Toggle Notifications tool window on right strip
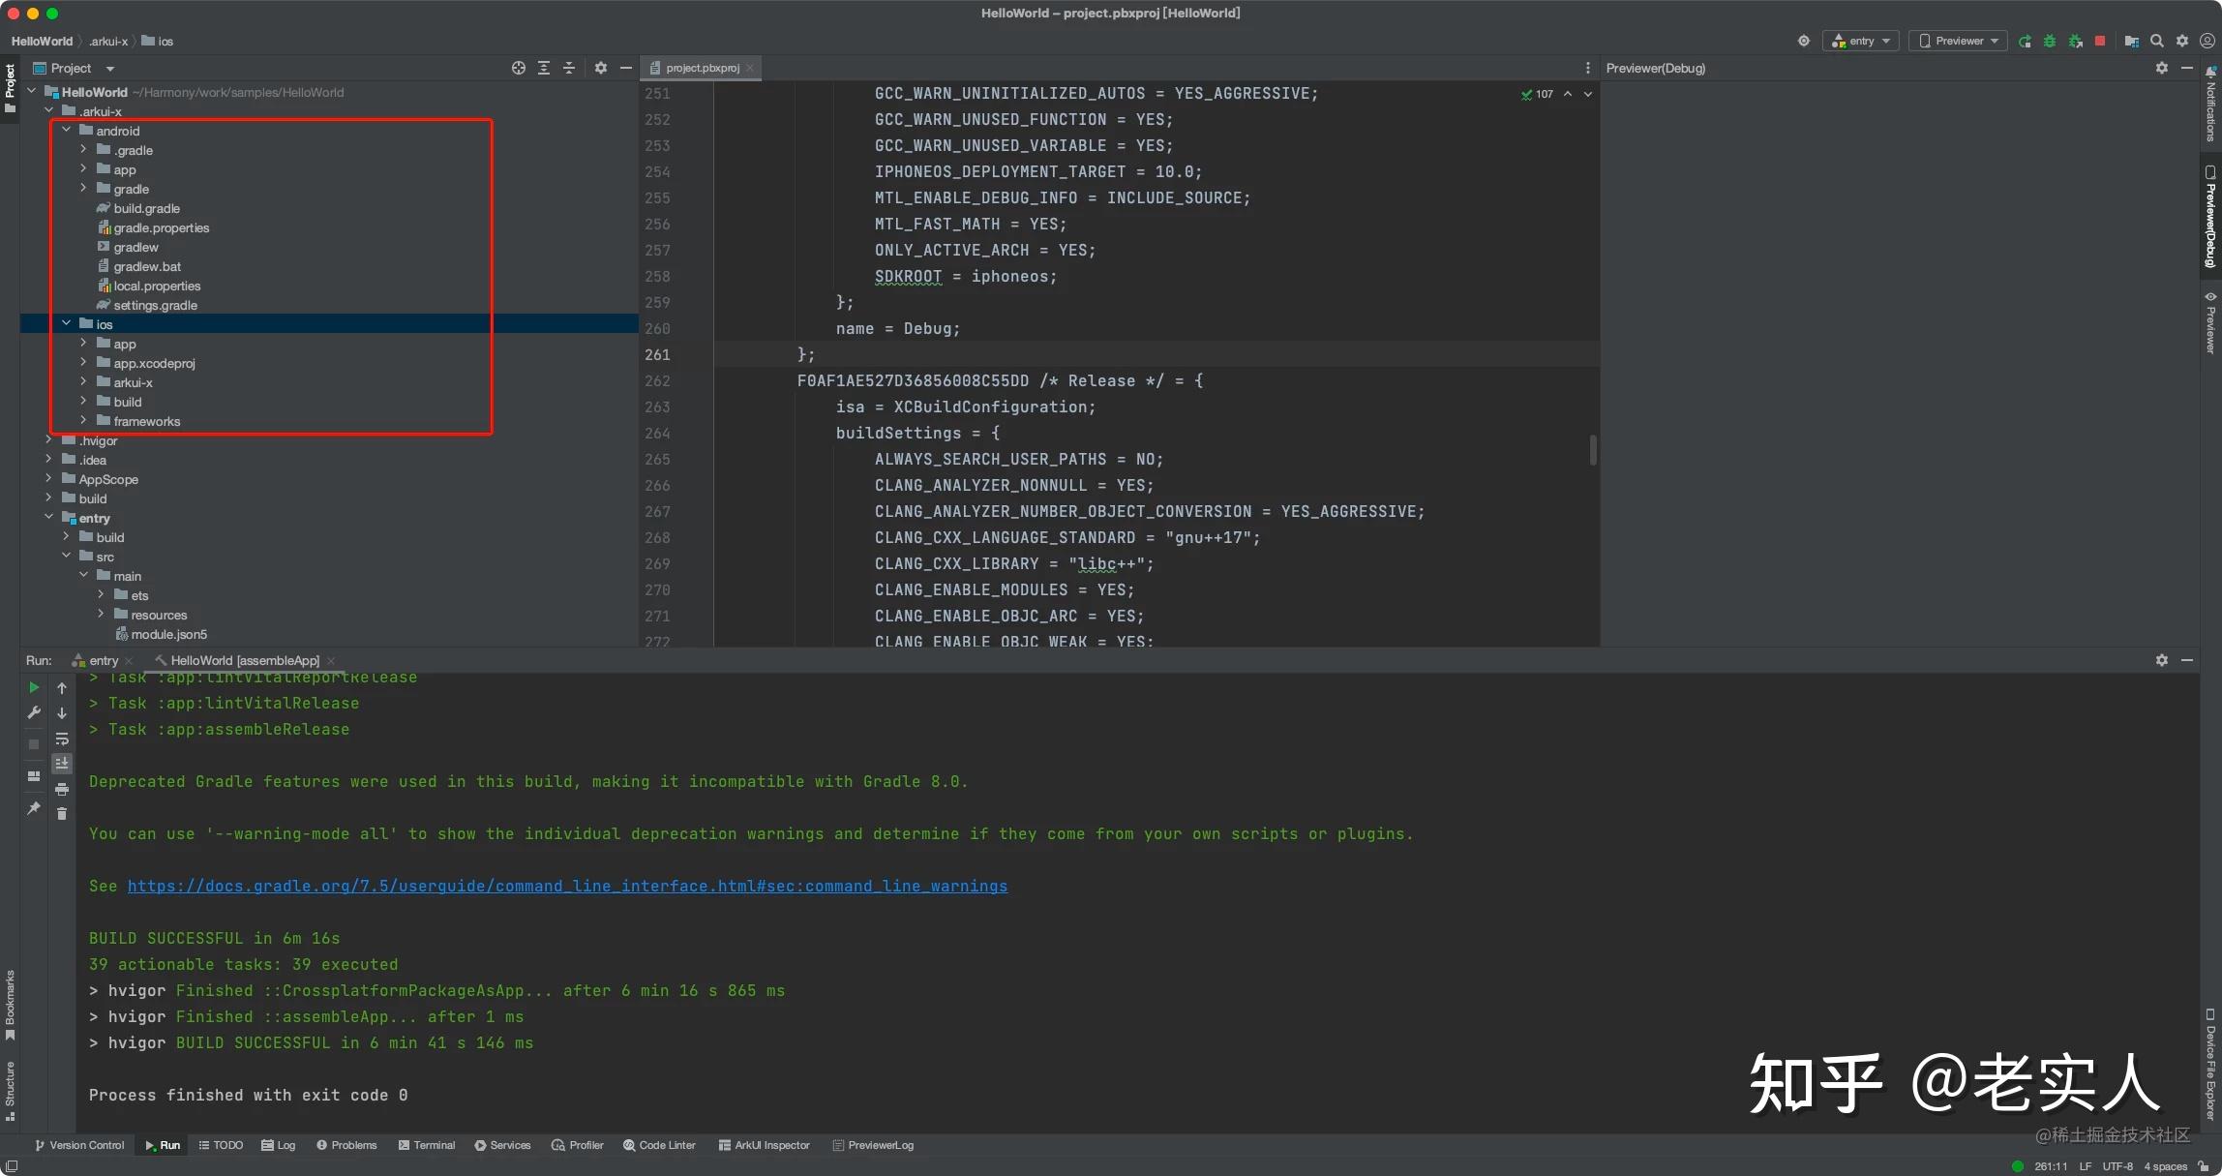 click(x=2210, y=104)
